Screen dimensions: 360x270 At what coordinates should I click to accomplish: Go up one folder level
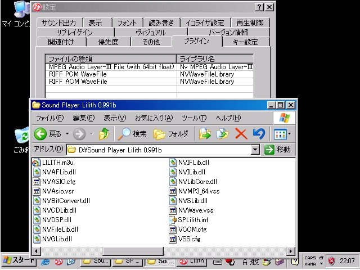coord(104,134)
